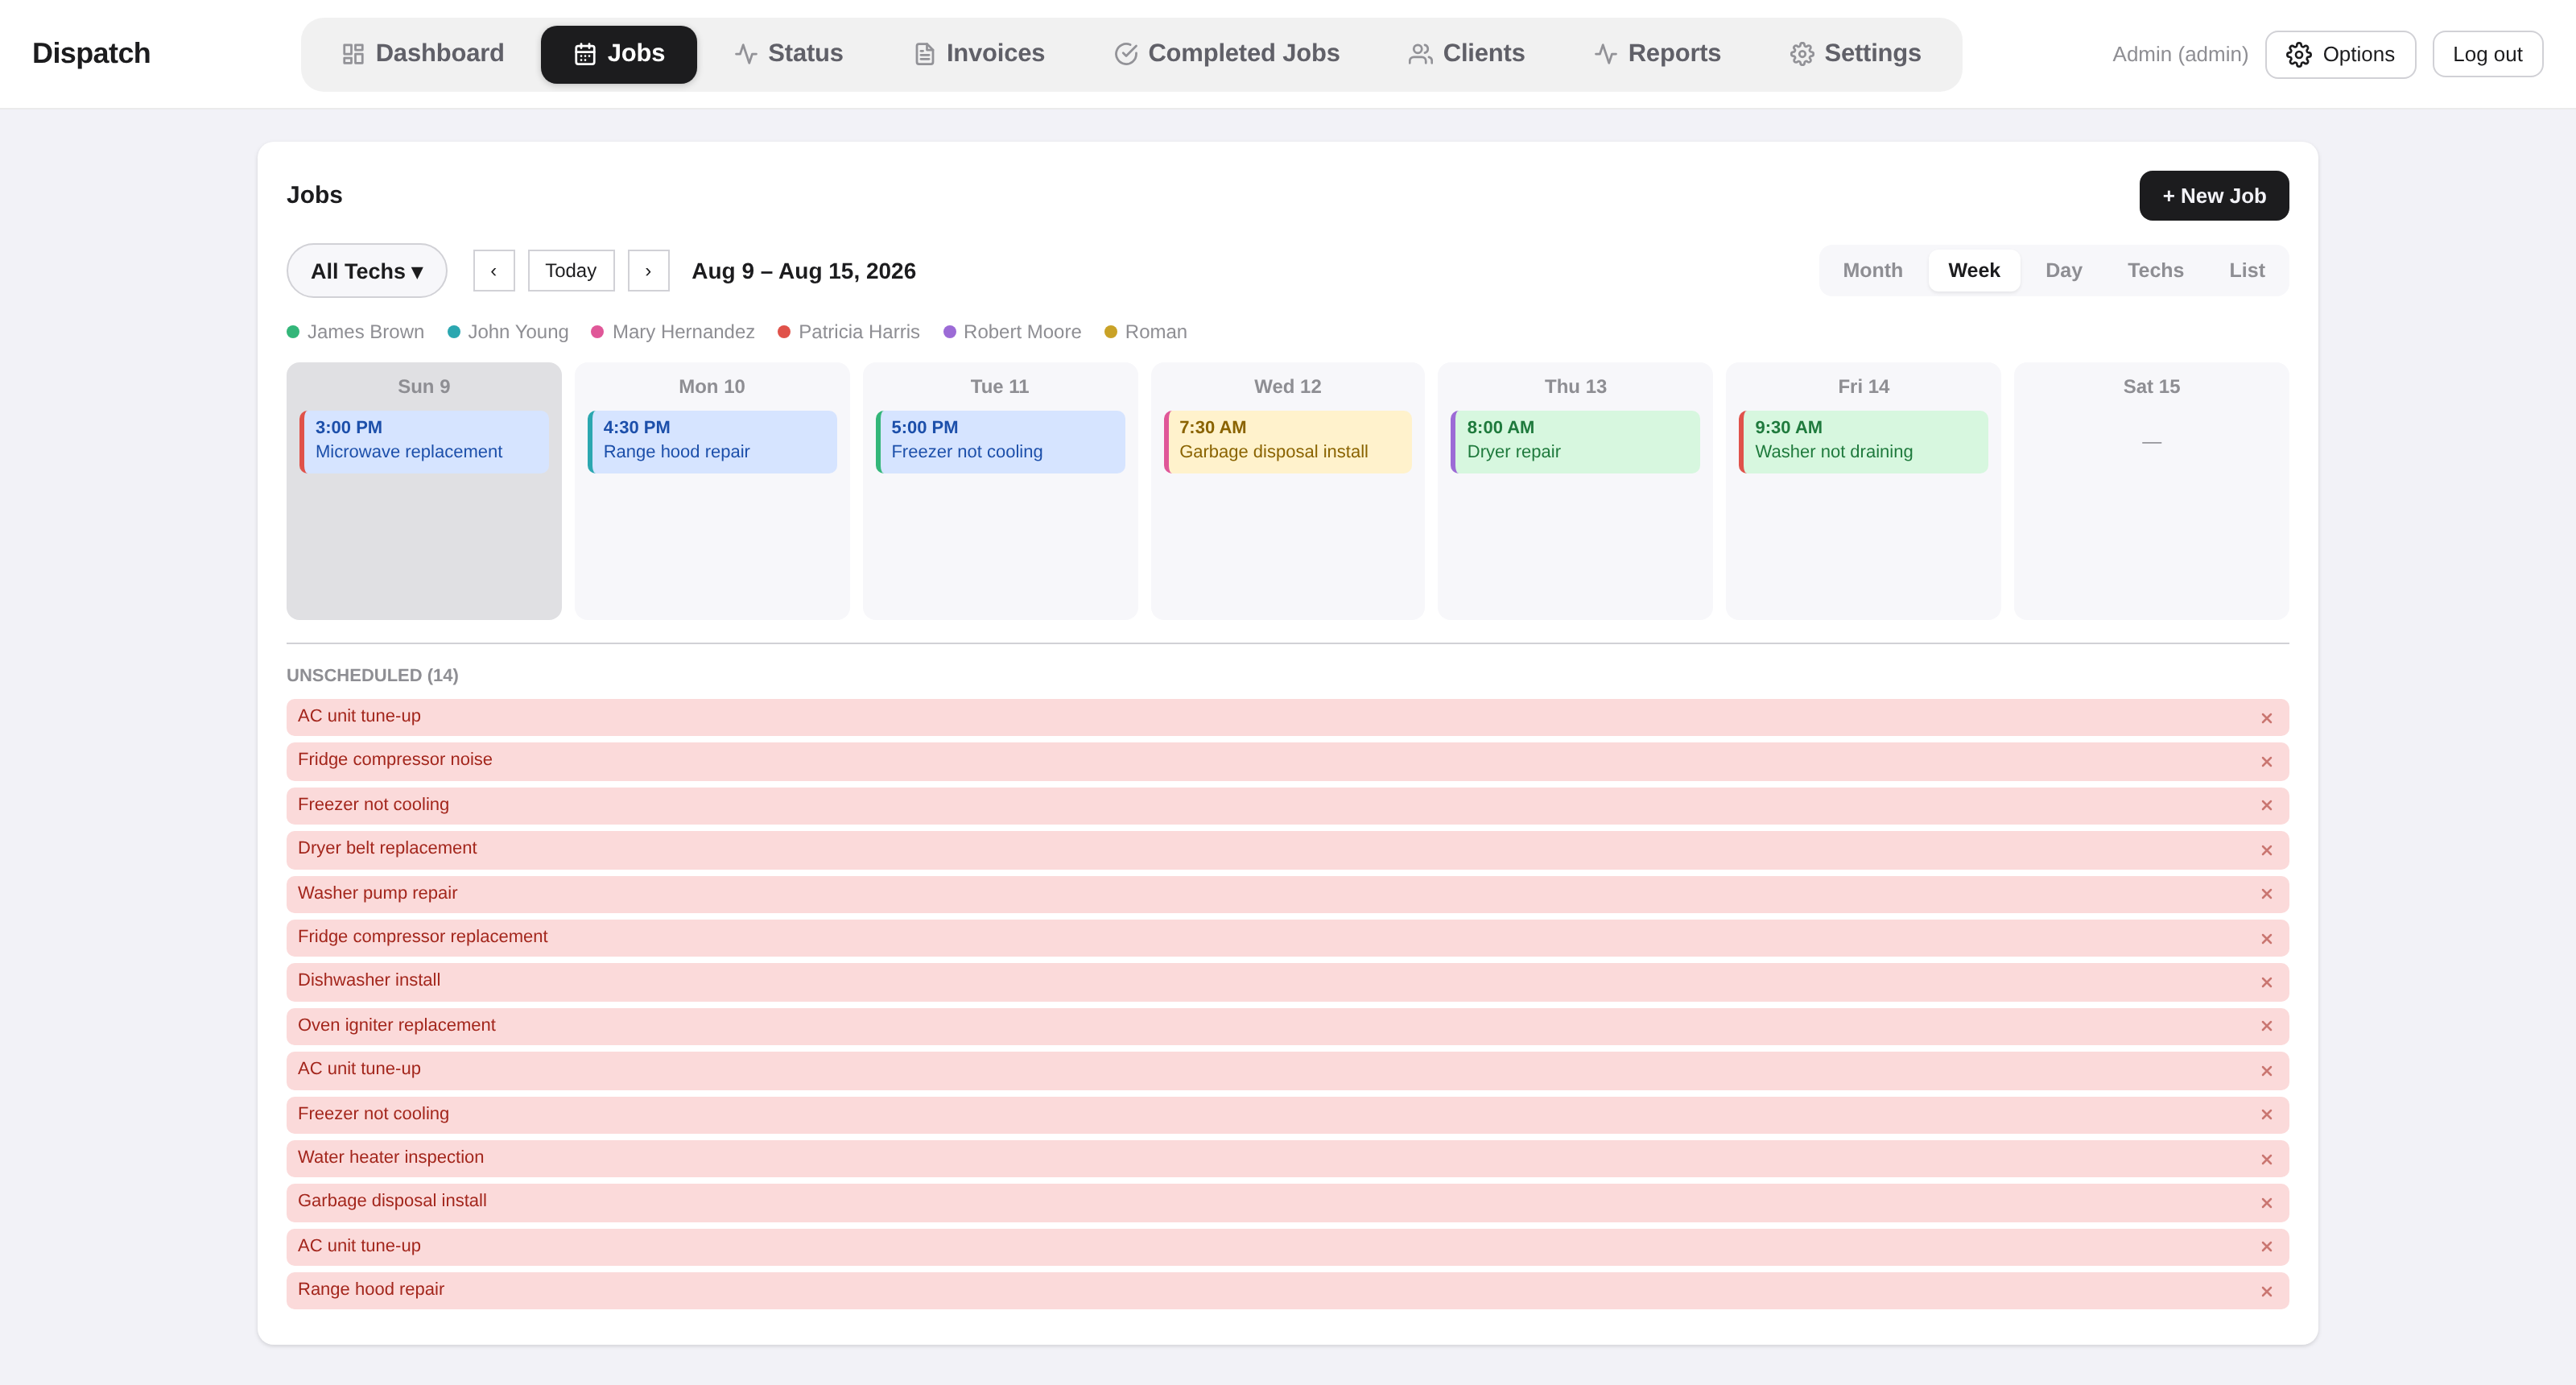Screen dimensions: 2576x1385
Task: Click the Settings gear icon
Action: coord(1802,54)
